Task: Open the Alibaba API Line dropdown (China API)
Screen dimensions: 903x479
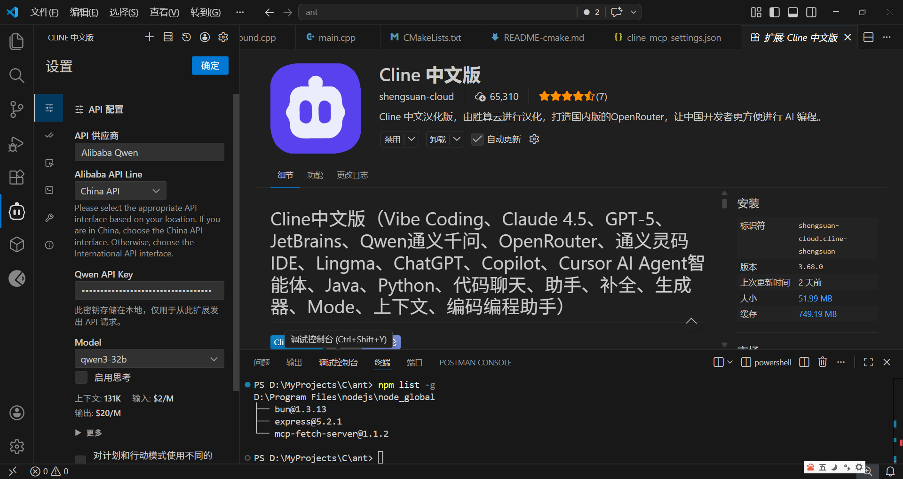Action: pos(120,191)
